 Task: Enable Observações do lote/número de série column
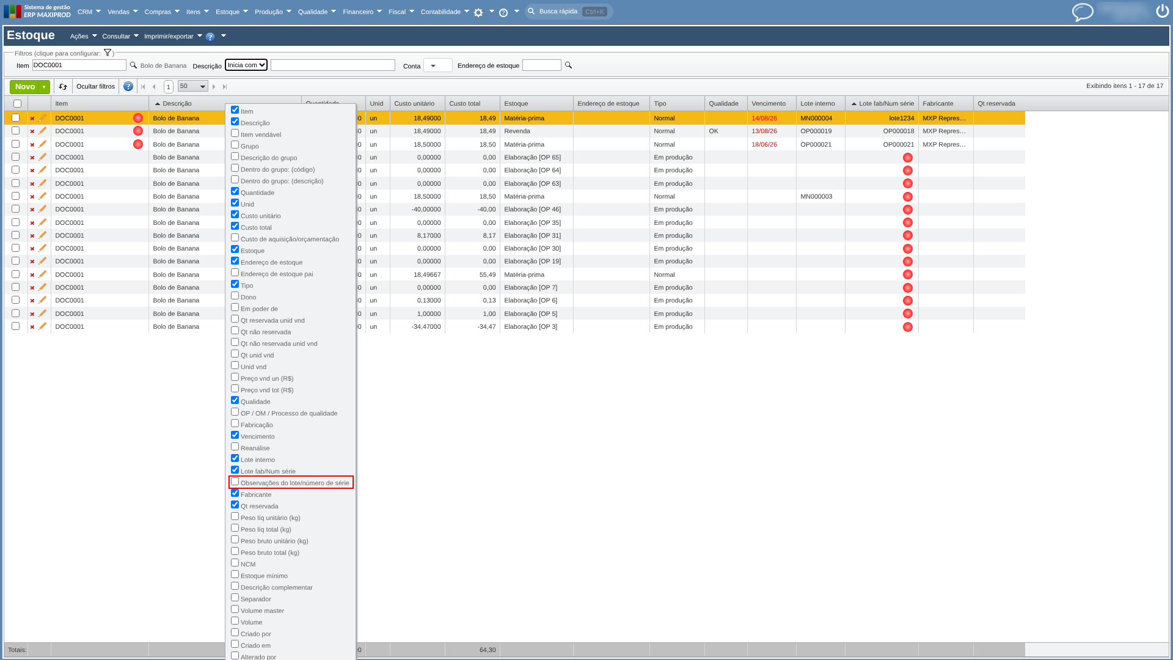click(235, 482)
